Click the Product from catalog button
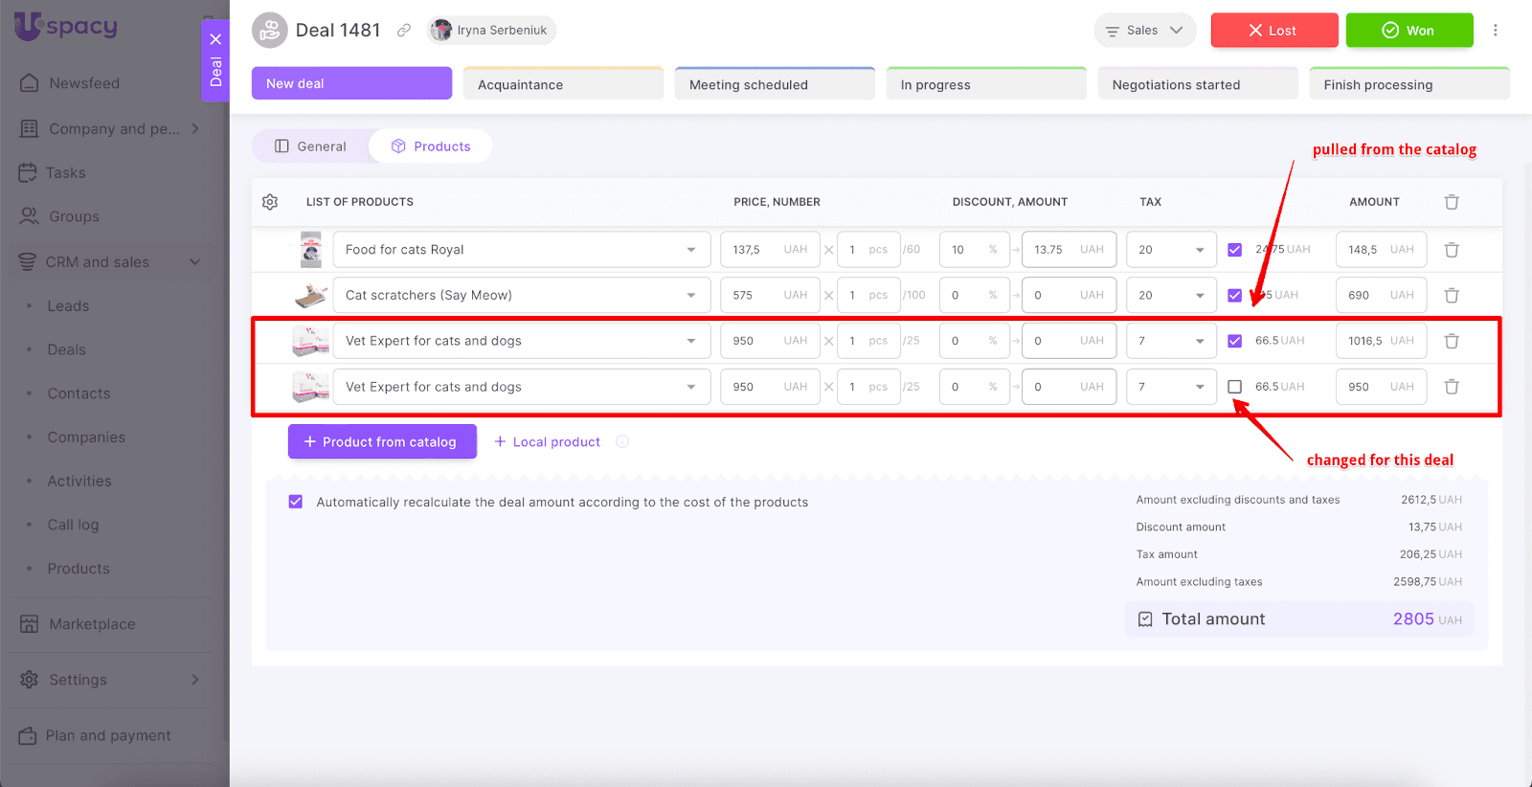1532x787 pixels. coord(382,441)
